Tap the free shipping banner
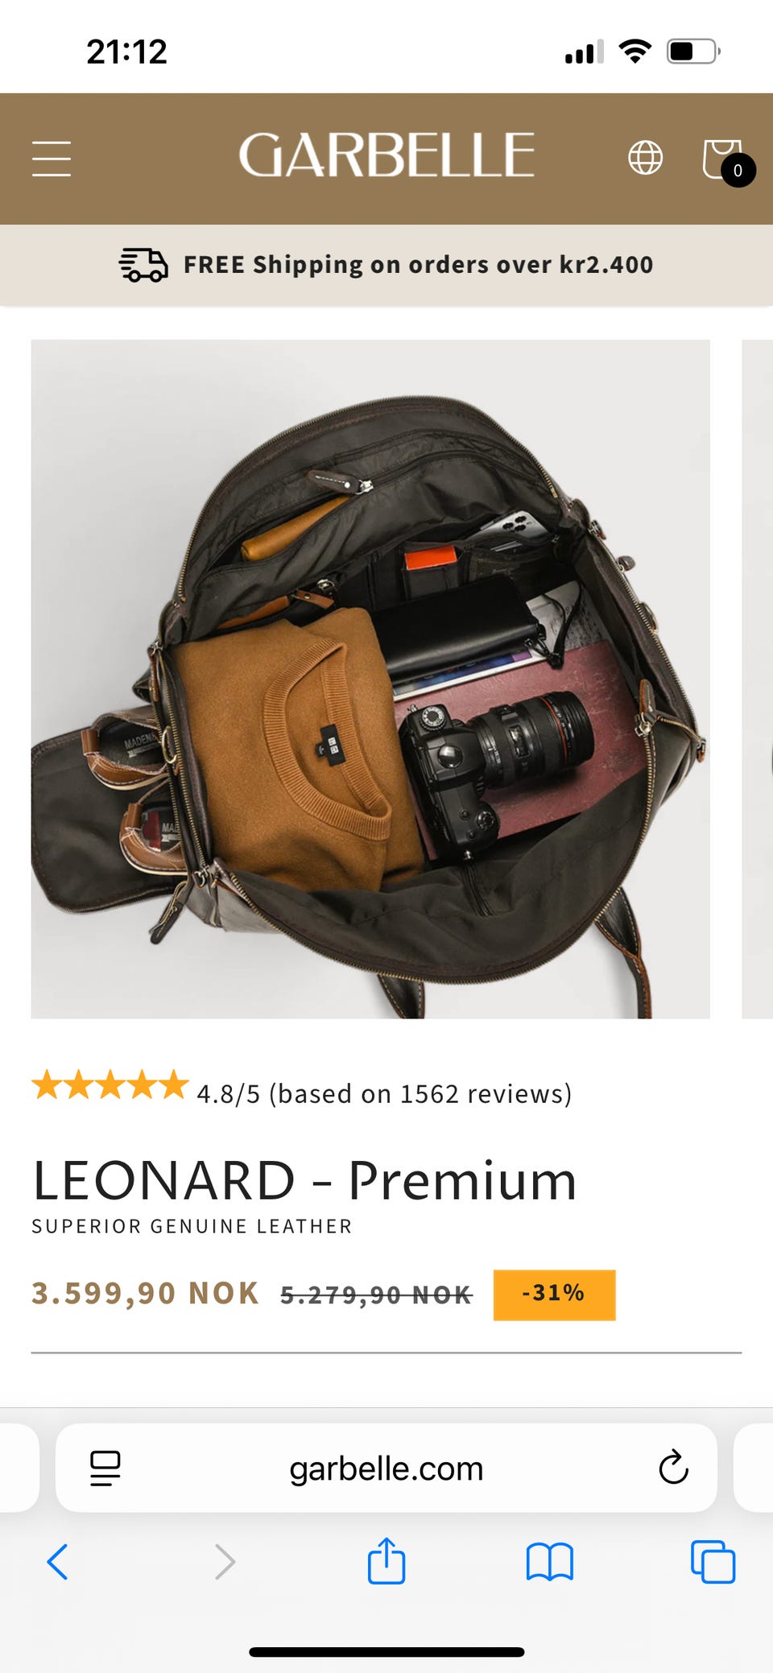The image size is (773, 1673). coord(386,265)
